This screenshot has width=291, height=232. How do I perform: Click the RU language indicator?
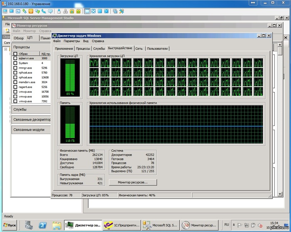(x=227, y=225)
